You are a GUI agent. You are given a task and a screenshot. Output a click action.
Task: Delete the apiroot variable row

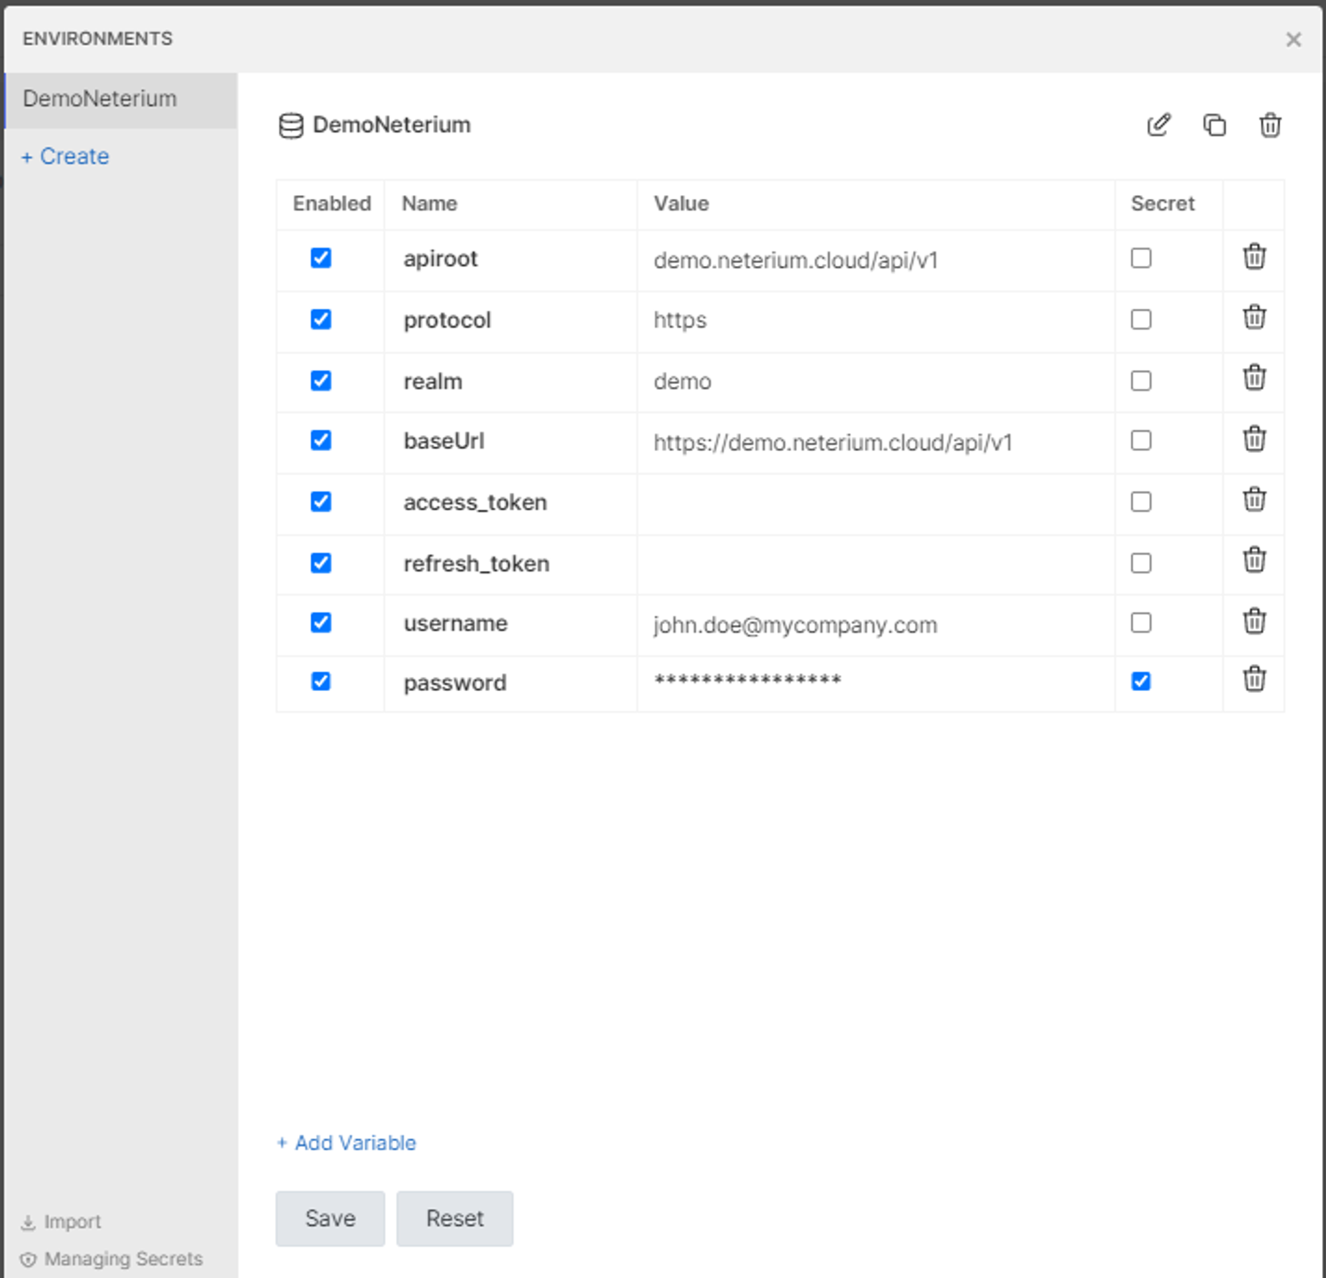click(x=1254, y=257)
